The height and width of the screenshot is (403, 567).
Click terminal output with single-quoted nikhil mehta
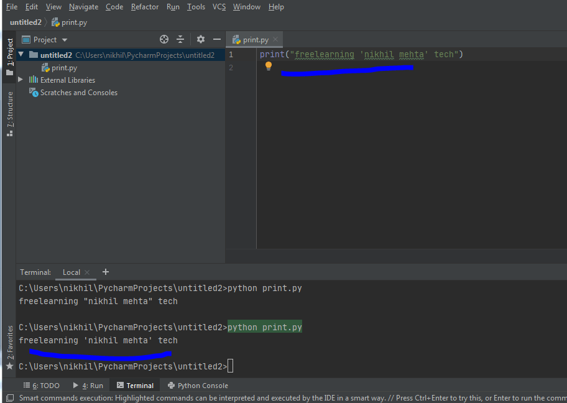(98, 340)
